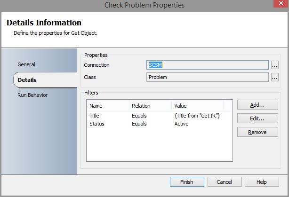Select the Details tab
This screenshot has height=197, width=289.
pos(27,80)
